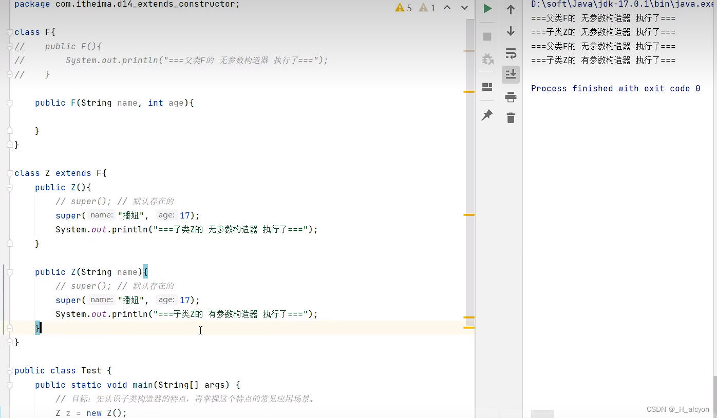Collapse class Z extends F via fold marker
Image resolution: width=717 pixels, height=418 pixels.
click(x=10, y=173)
